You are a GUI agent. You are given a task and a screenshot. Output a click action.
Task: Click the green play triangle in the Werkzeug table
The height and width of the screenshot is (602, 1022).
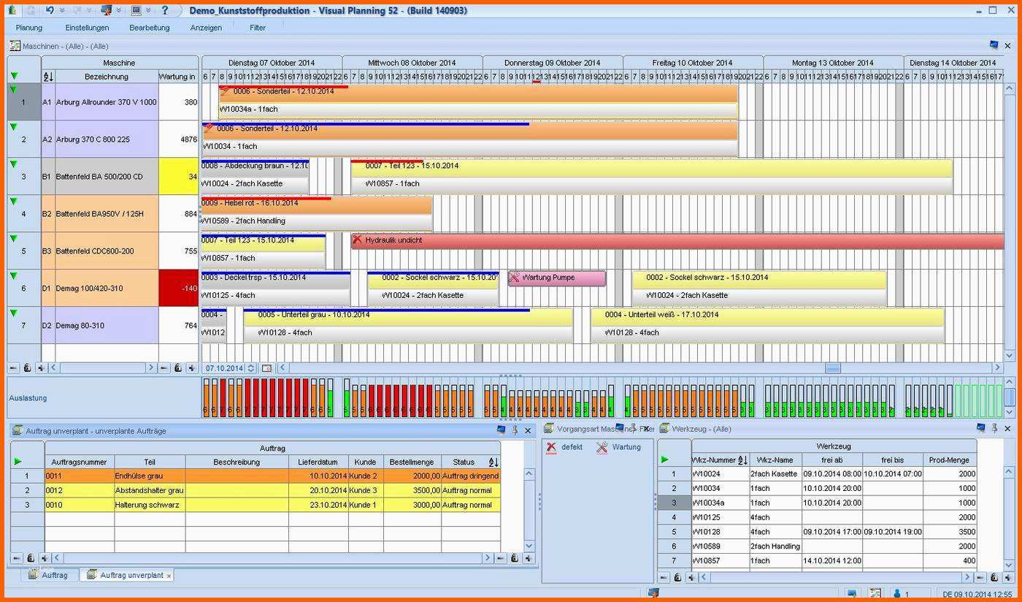[664, 460]
